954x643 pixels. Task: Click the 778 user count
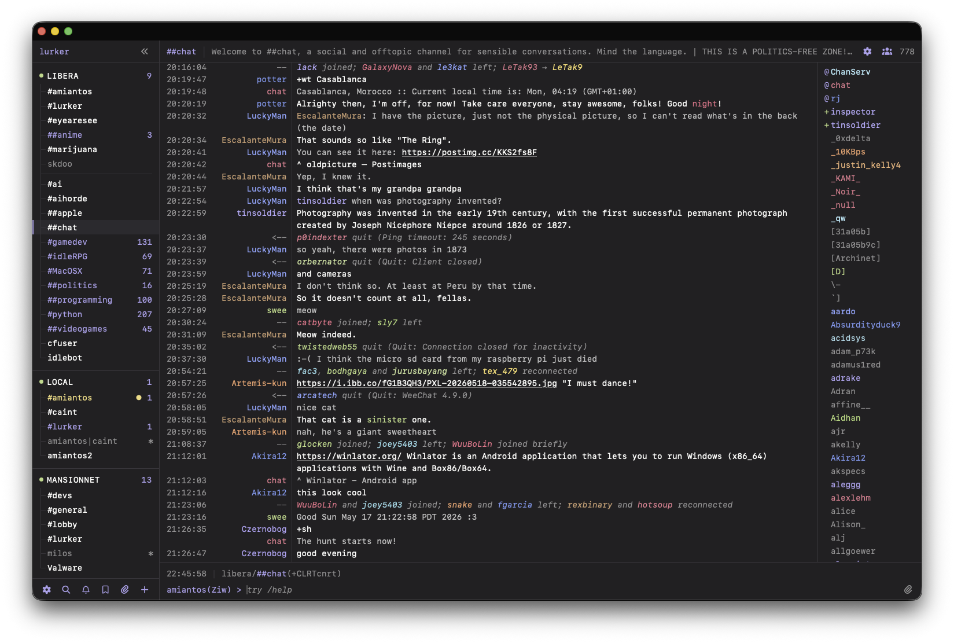coord(907,52)
